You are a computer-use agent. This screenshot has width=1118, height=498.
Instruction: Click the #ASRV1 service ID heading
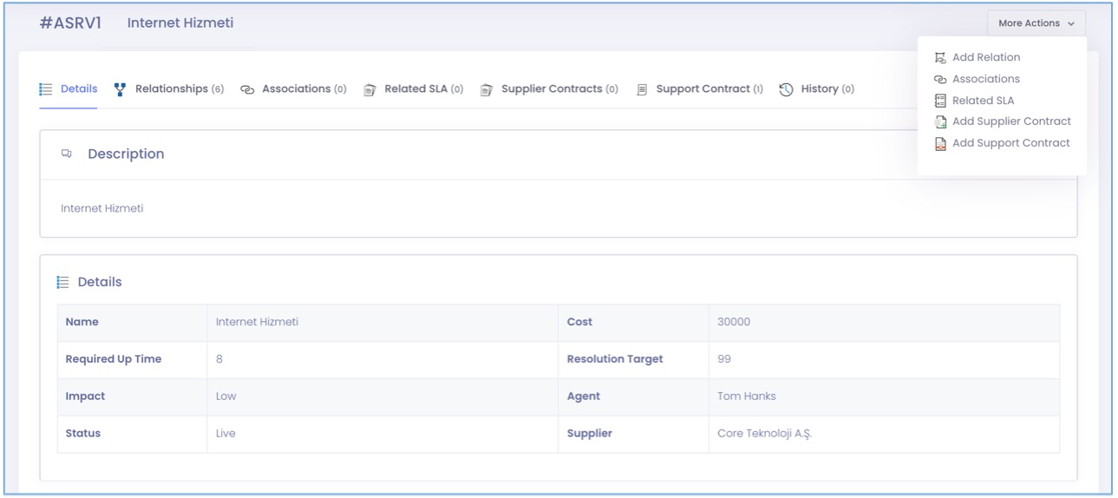[x=70, y=23]
